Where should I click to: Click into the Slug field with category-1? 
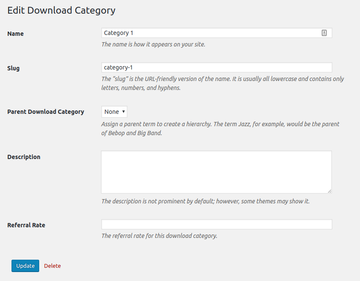(216, 67)
